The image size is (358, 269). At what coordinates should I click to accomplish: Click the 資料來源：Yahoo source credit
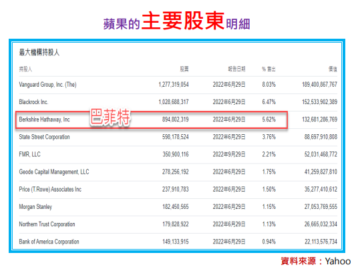[x=316, y=261]
